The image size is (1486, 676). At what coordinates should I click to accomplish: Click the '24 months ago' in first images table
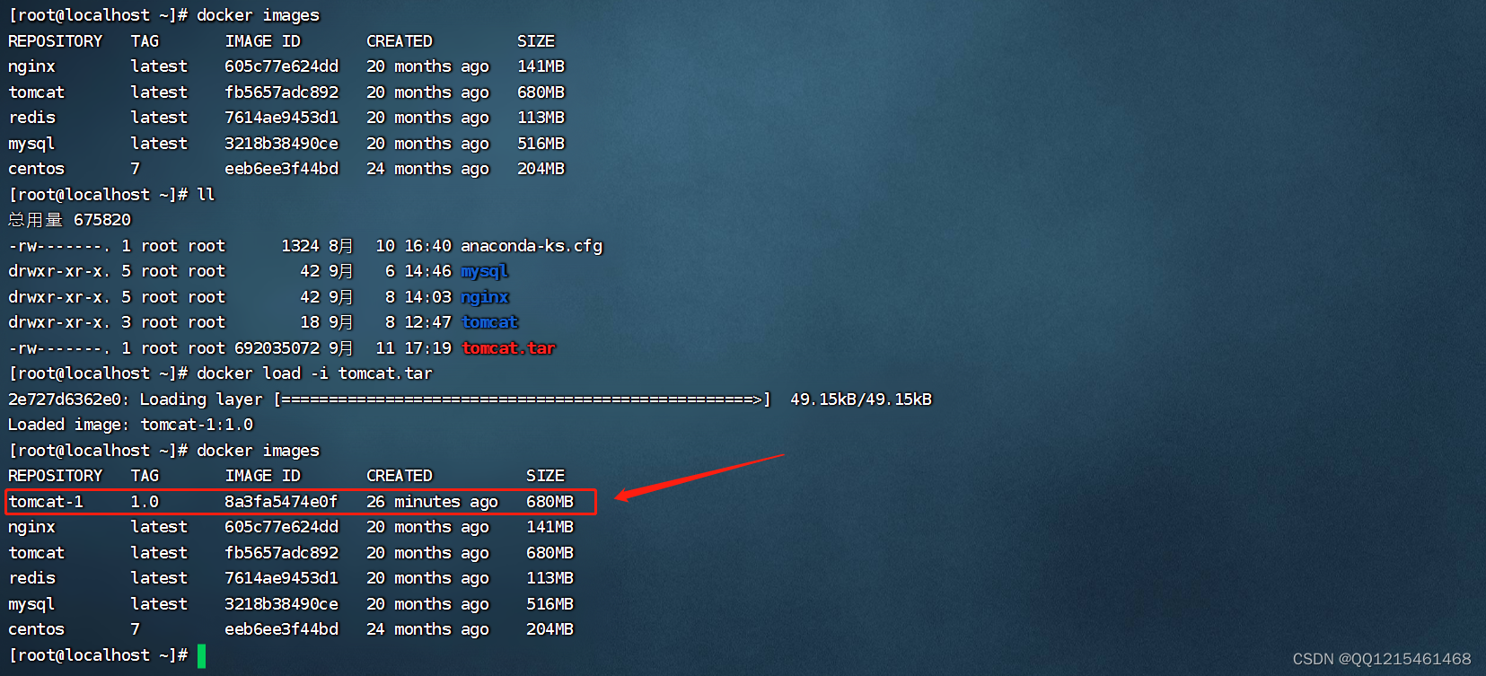[x=427, y=169]
